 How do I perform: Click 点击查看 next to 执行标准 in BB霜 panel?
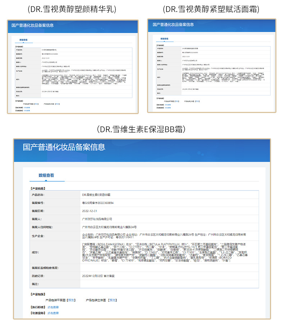(x=53, y=307)
